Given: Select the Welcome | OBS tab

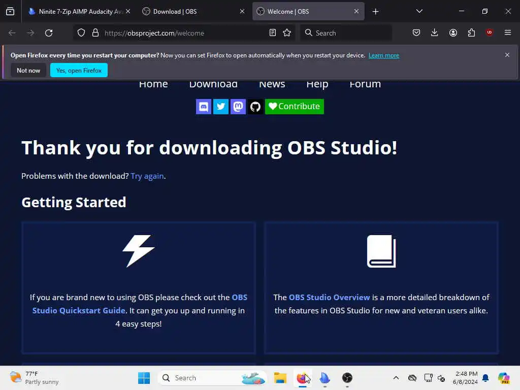Looking at the screenshot, I should [308, 11].
